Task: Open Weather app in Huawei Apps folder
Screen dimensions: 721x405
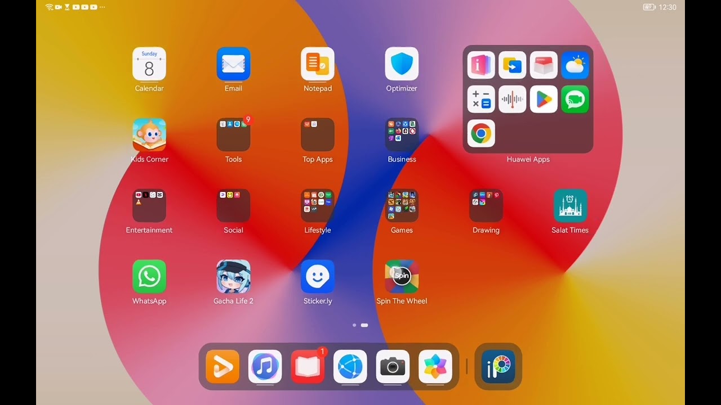Action: pyautogui.click(x=575, y=65)
